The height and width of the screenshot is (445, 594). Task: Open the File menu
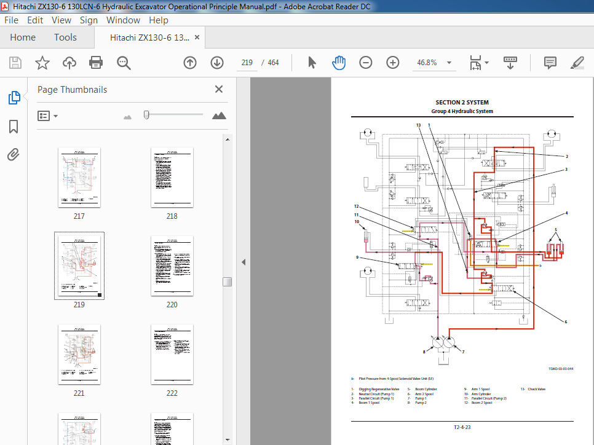click(x=11, y=20)
